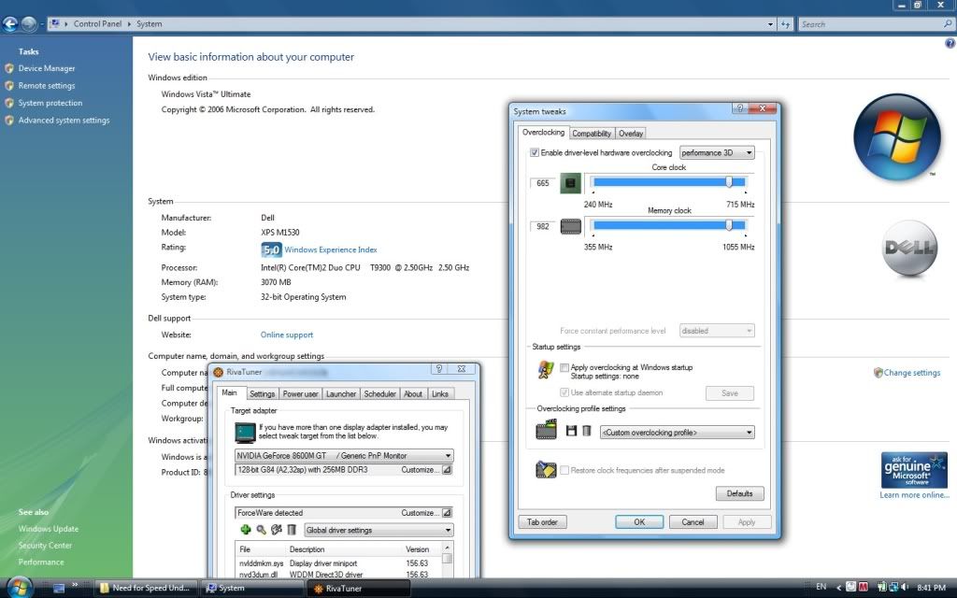
Task: Expand hidden system tray icons arrow
Action: pos(839,588)
